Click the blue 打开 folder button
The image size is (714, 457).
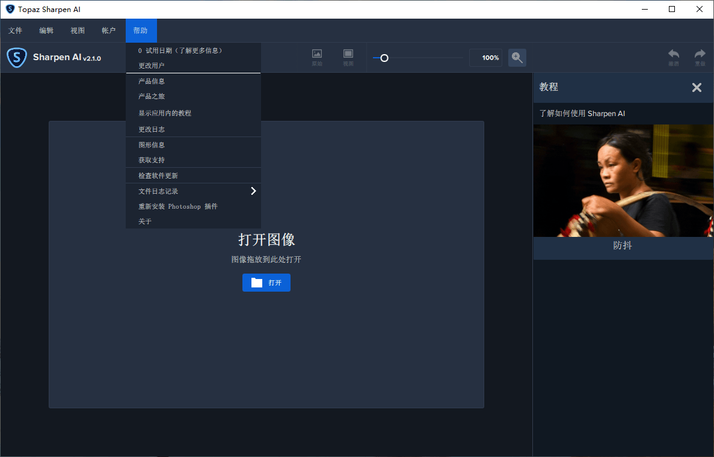click(266, 283)
